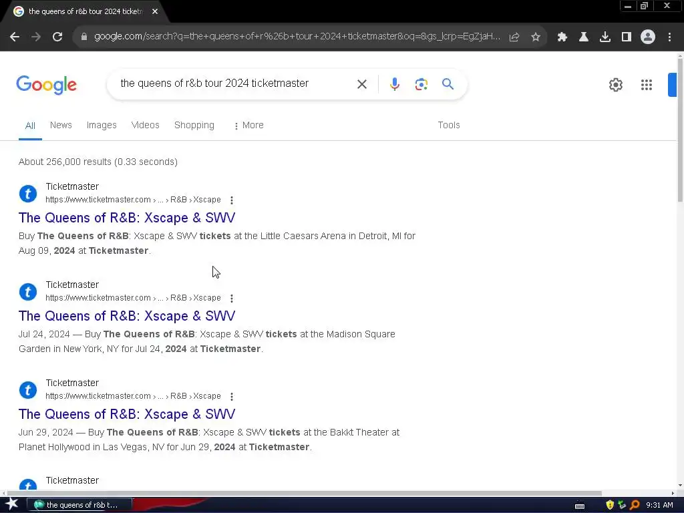Open the tray network update icon
Image resolution: width=684 pixels, height=513 pixels.
click(622, 505)
